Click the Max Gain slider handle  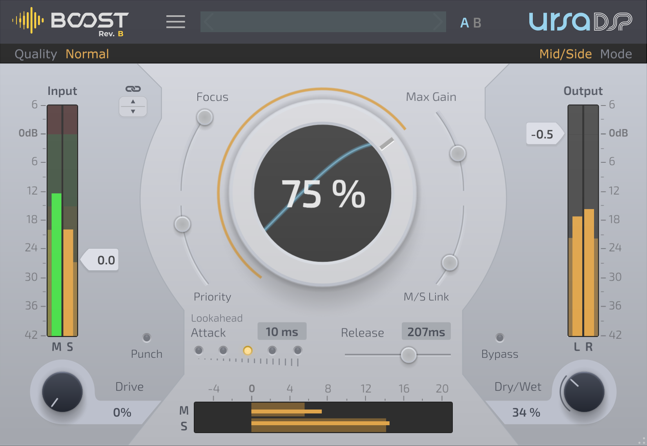coord(458,153)
